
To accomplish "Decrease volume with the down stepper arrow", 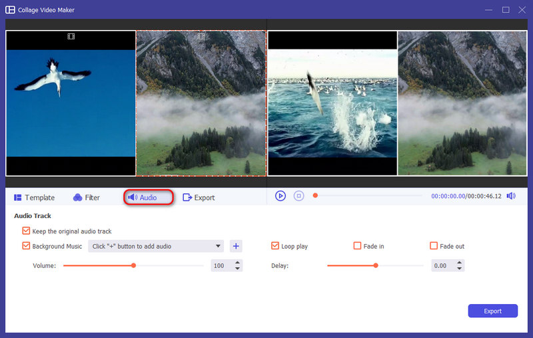I will pos(238,269).
